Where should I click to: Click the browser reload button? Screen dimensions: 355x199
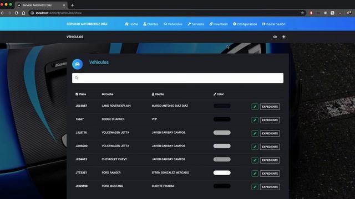16,13
